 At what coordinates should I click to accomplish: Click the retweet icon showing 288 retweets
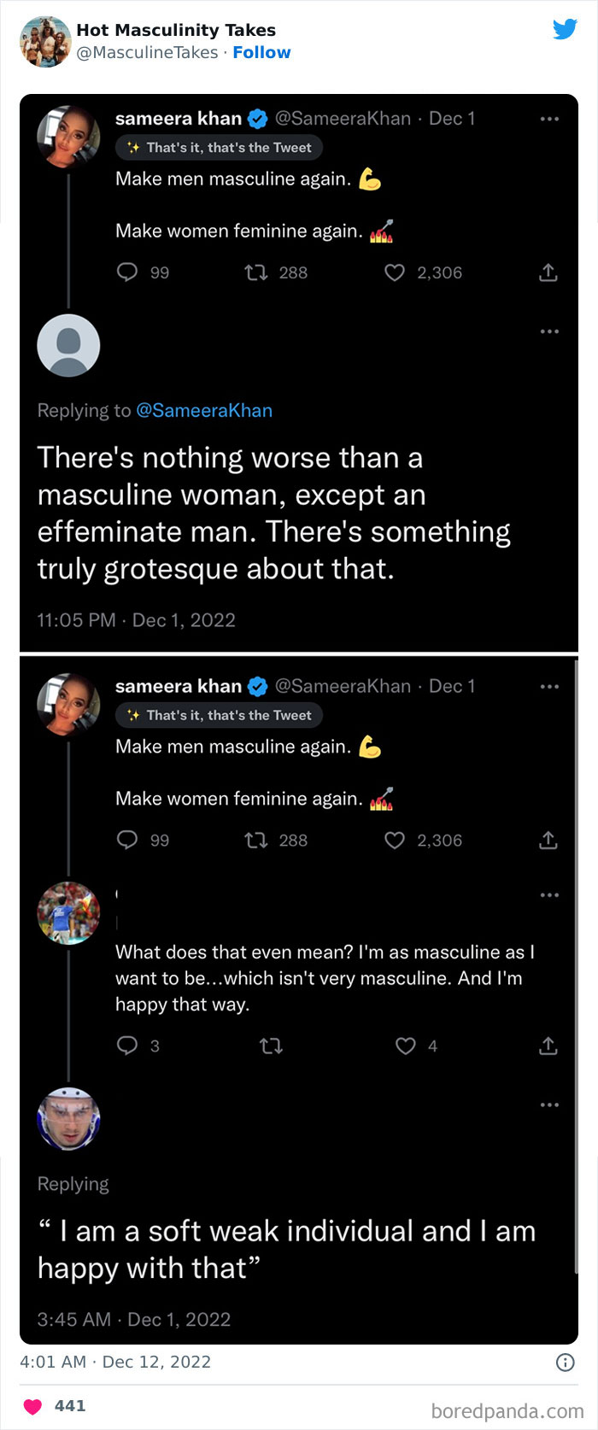tap(255, 272)
